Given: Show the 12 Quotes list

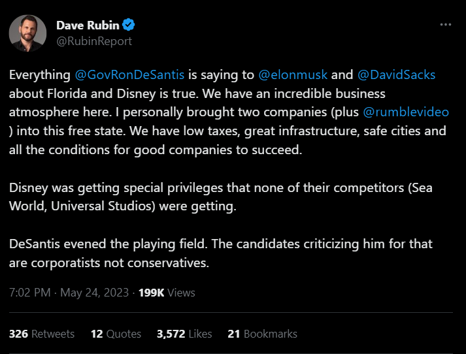Looking at the screenshot, I should click(x=116, y=334).
